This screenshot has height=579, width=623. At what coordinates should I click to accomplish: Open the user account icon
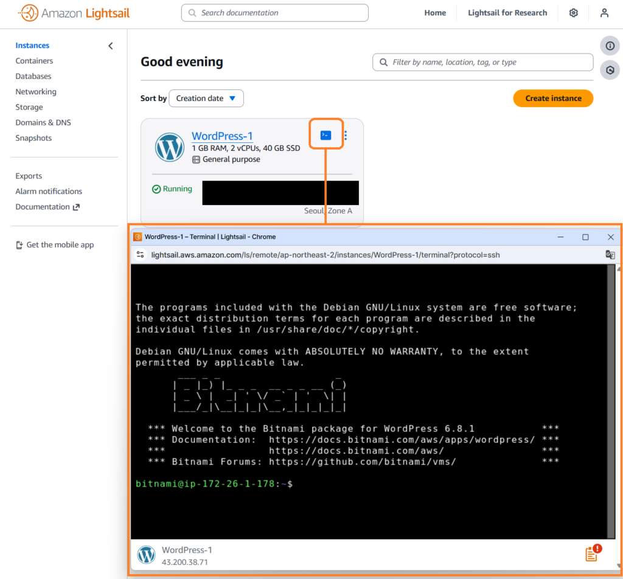click(x=604, y=13)
